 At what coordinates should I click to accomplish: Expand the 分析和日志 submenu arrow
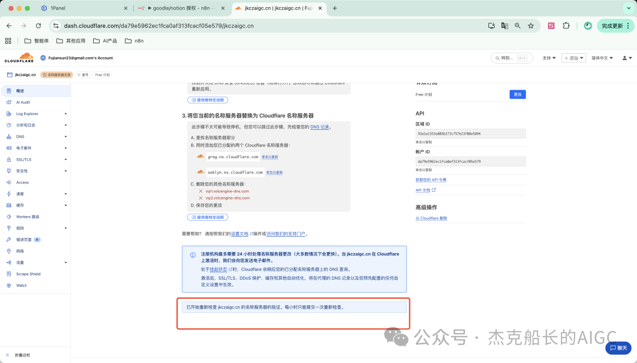pos(65,125)
